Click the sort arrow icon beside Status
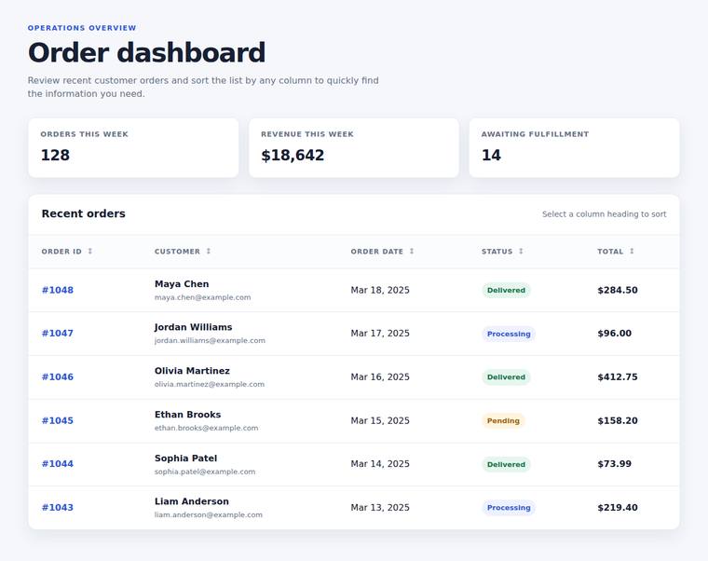This screenshot has height=561, width=708. (x=521, y=251)
